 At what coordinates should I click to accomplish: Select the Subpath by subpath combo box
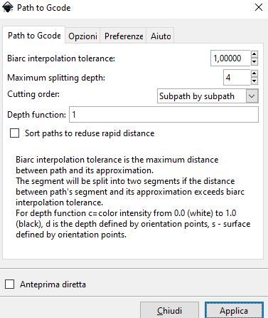click(x=208, y=96)
